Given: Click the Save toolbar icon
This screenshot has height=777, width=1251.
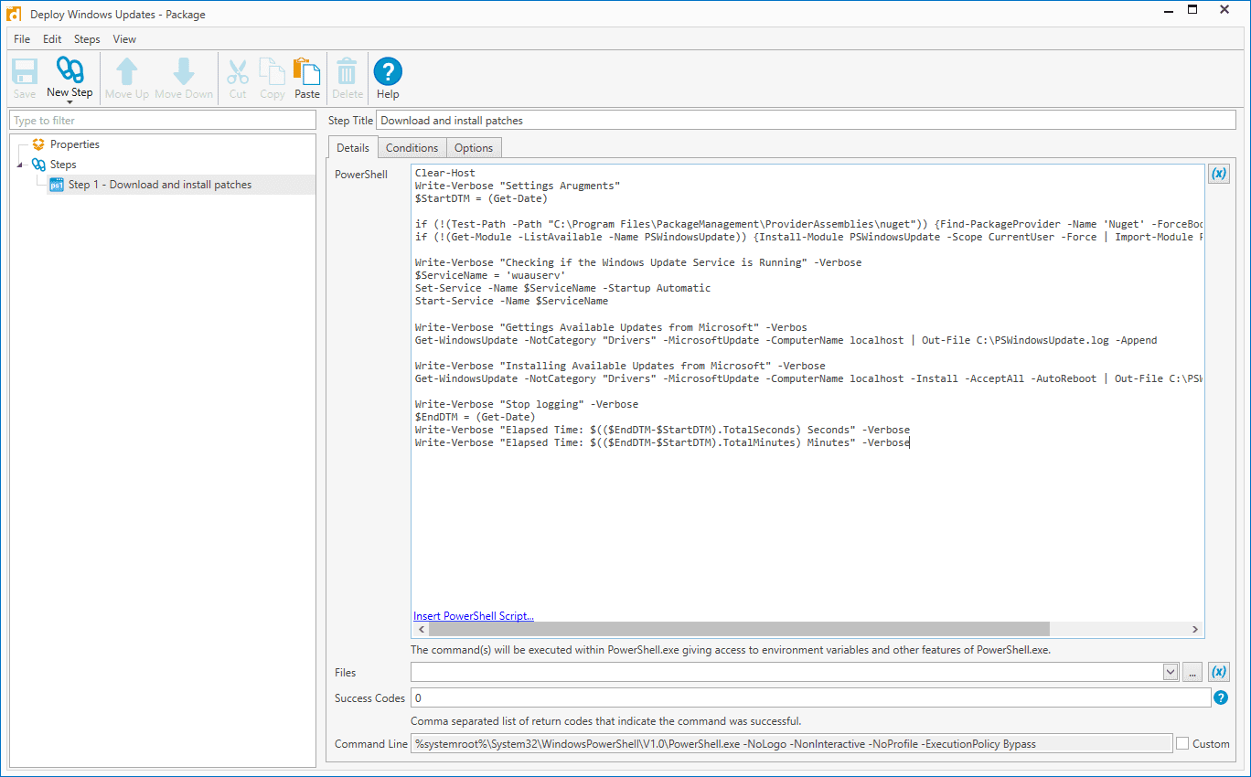Looking at the screenshot, I should [25, 72].
